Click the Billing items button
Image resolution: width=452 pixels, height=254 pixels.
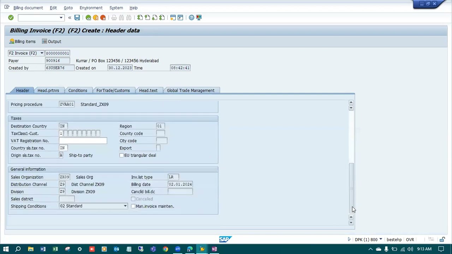point(22,42)
